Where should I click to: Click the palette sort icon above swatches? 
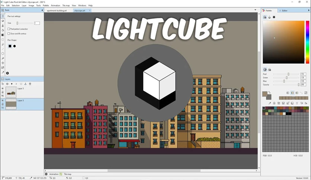[x=306, y=103]
